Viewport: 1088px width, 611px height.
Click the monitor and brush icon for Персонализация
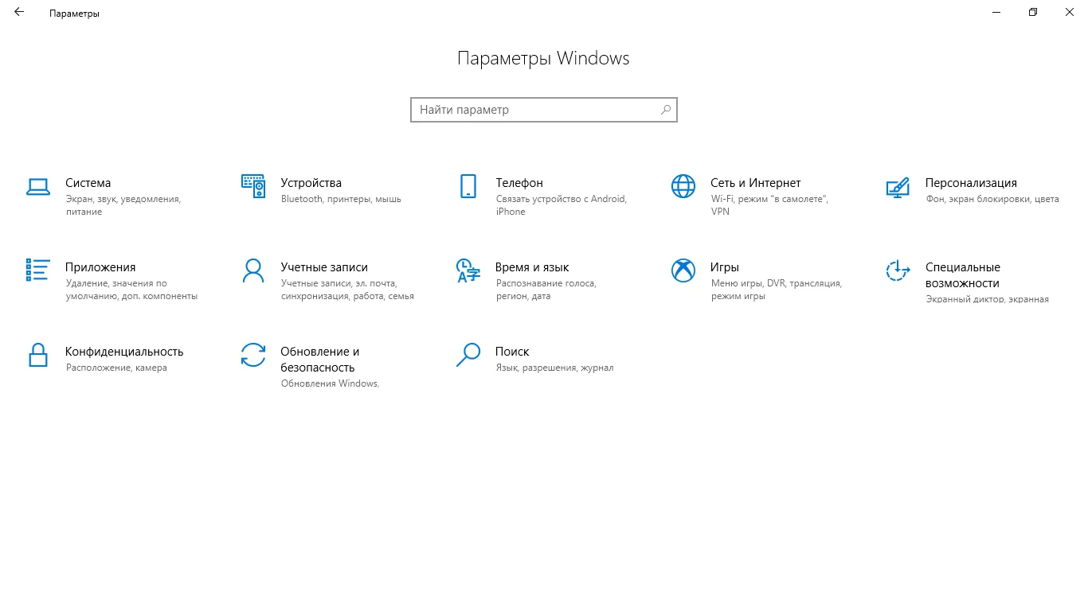pos(898,187)
